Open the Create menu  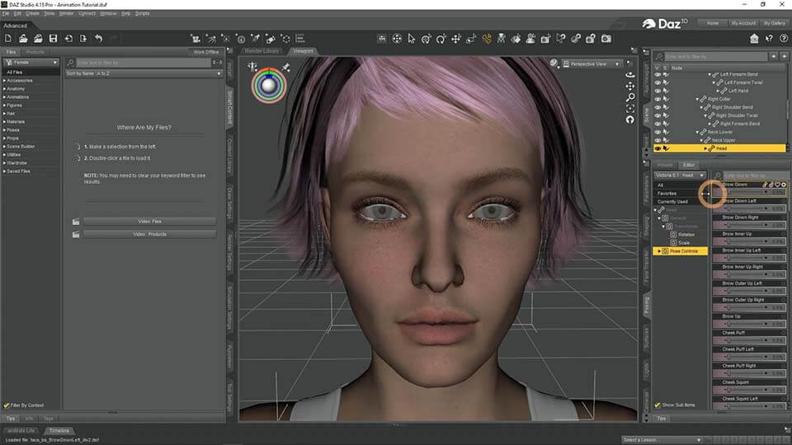[32, 14]
